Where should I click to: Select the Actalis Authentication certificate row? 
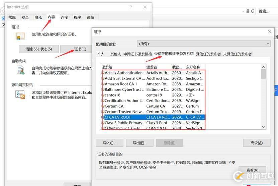[x=153, y=73]
